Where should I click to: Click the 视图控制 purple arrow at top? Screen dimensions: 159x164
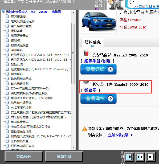click(97, 9)
